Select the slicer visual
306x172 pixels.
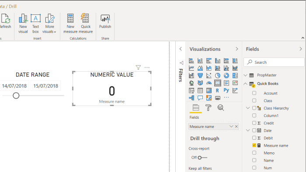pos(191,90)
